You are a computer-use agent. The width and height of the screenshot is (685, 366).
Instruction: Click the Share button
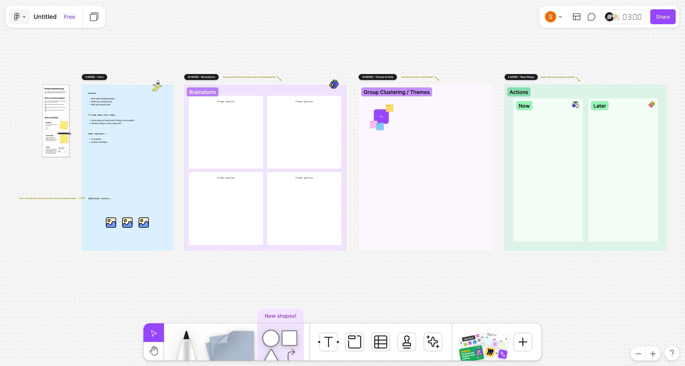point(663,17)
